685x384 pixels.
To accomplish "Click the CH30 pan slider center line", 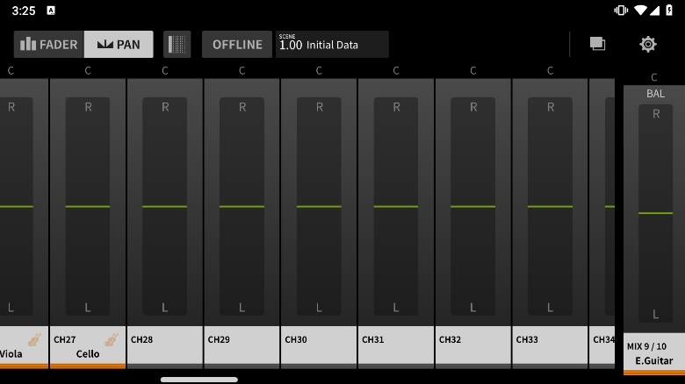I will (319, 206).
